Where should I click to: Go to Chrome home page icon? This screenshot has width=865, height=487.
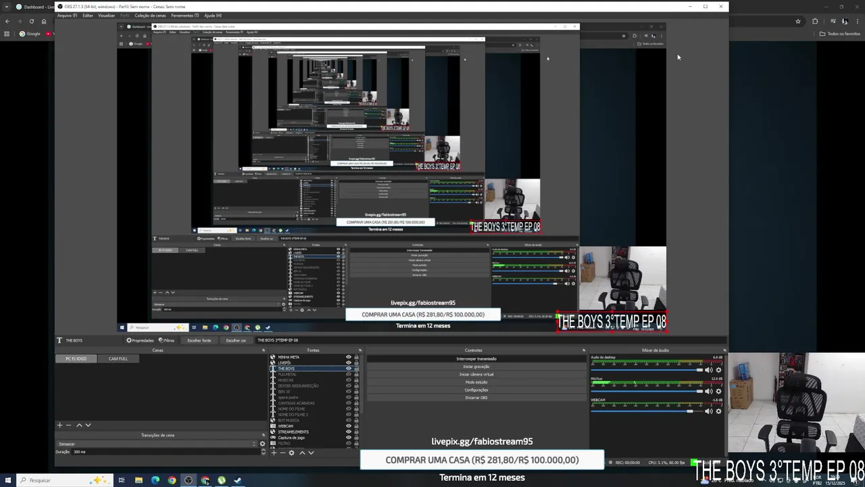[x=44, y=21]
